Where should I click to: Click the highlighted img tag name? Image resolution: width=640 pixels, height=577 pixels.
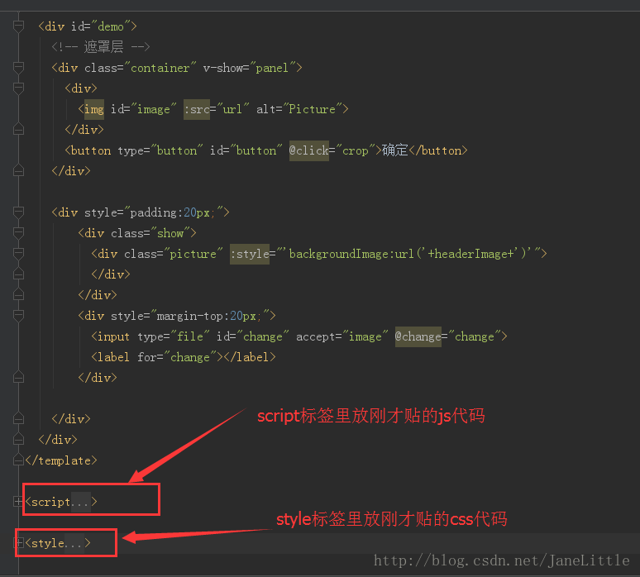coord(94,109)
